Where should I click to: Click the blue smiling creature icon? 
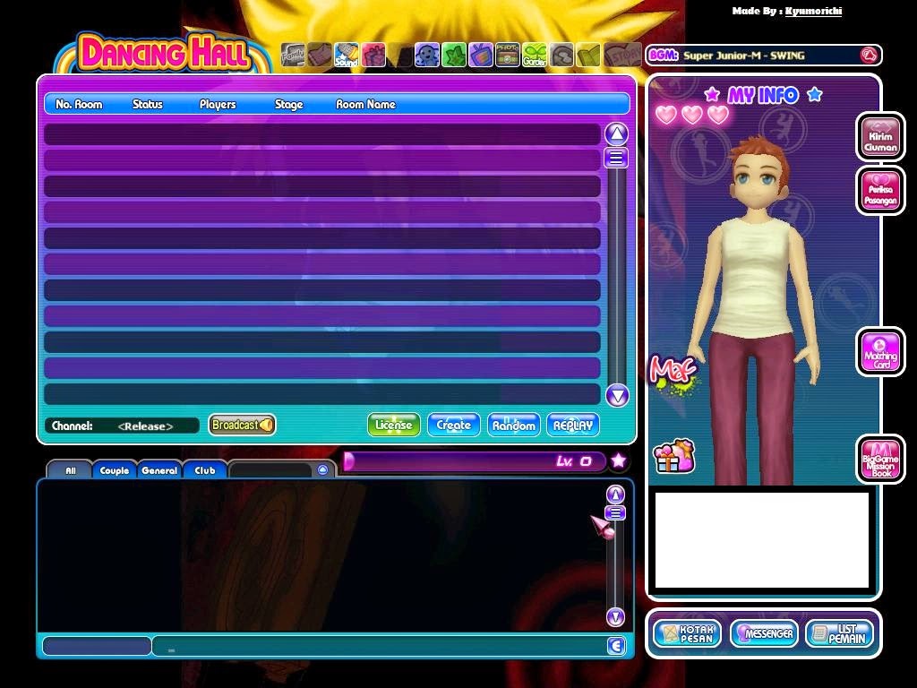(x=427, y=55)
